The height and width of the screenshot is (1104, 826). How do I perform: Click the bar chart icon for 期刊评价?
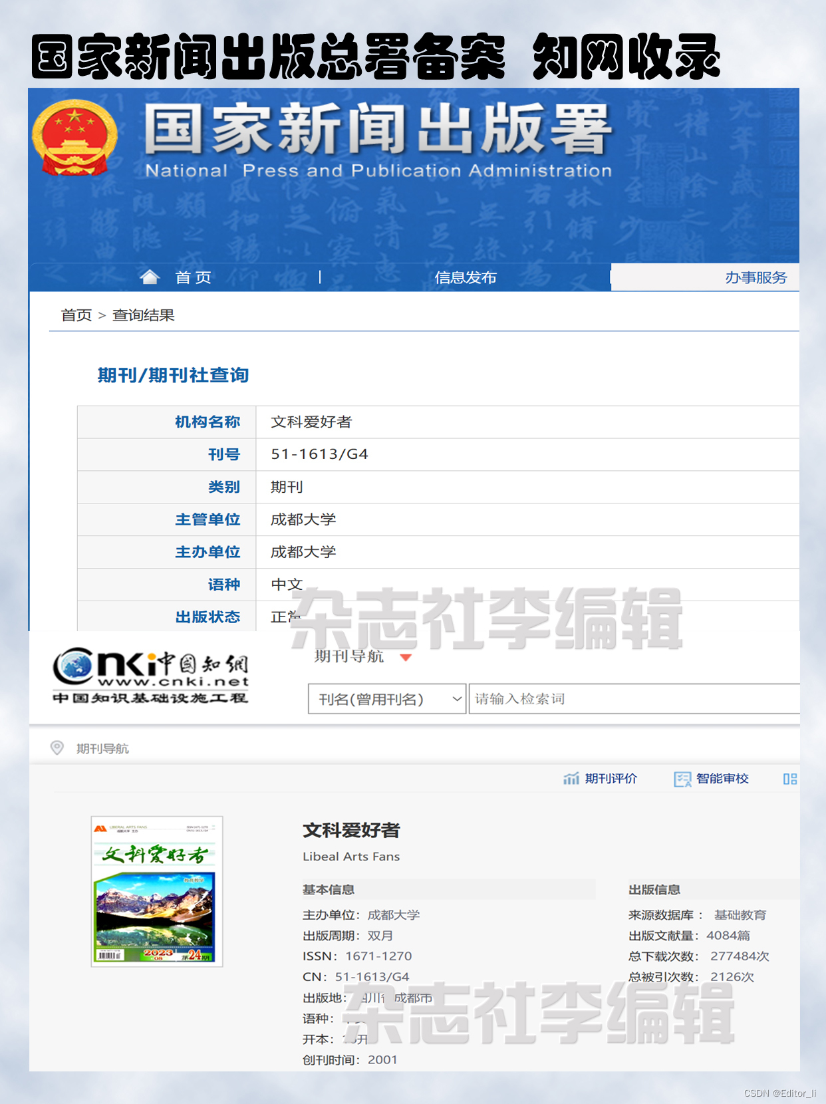(571, 779)
